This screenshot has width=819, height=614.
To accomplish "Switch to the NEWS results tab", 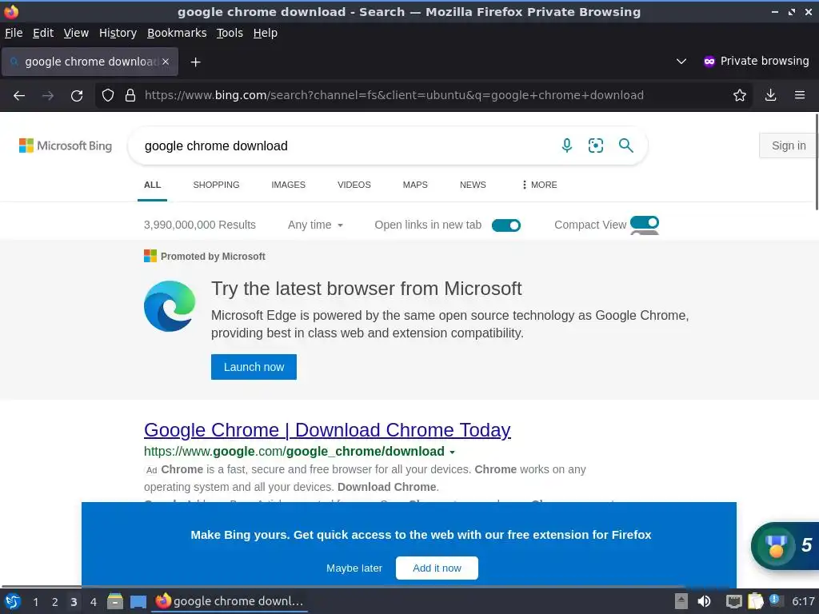I will click(473, 185).
